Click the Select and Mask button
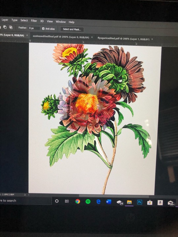The width and height of the screenshot is (178, 237). click(x=72, y=29)
